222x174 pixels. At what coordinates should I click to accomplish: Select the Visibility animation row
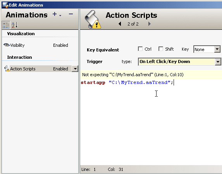40,45
